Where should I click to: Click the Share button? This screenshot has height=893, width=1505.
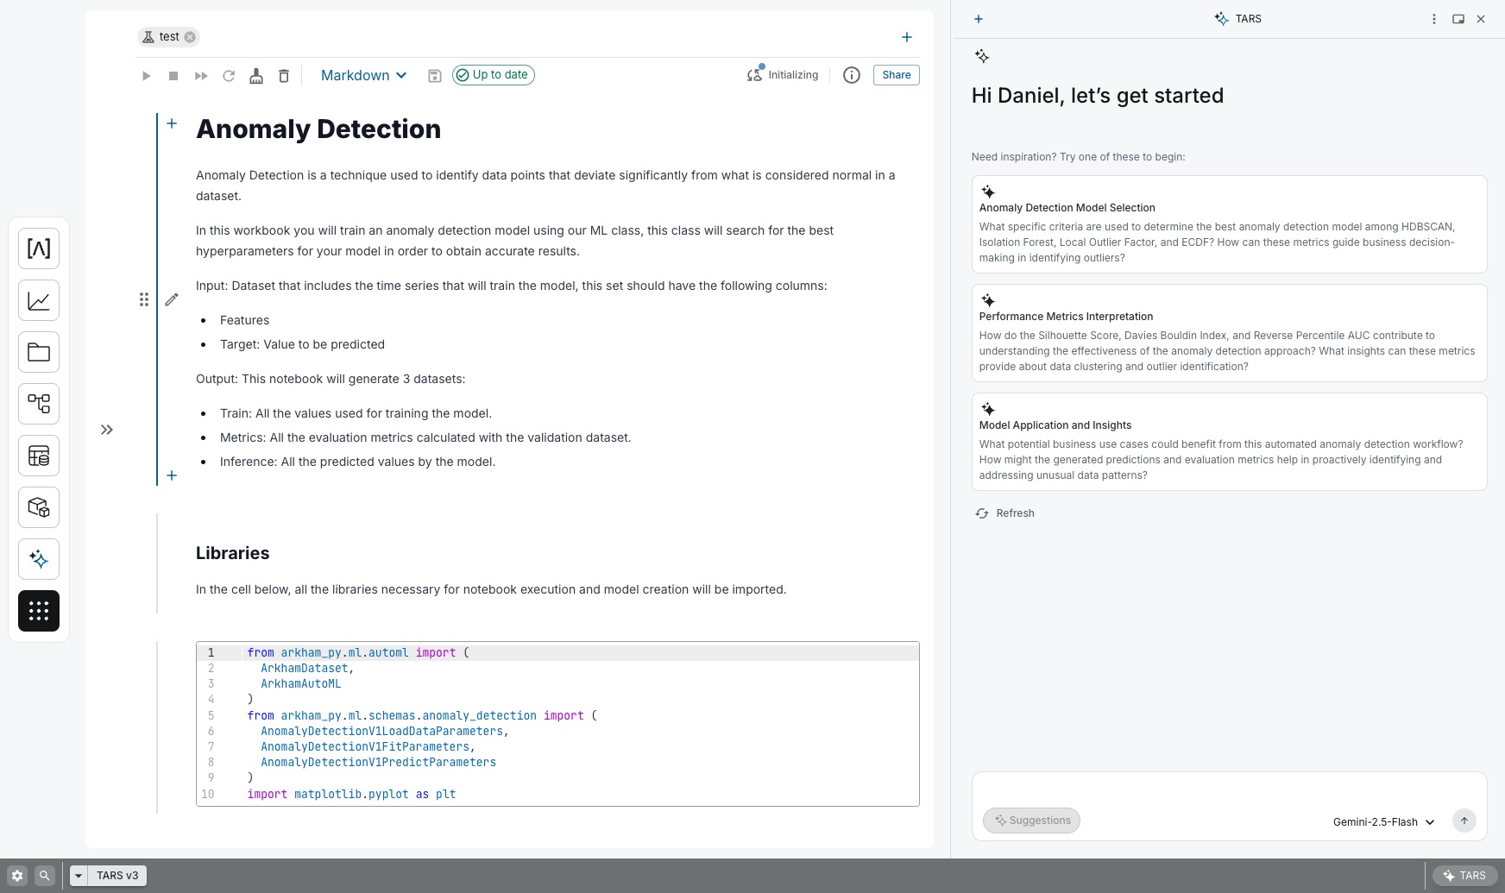(897, 75)
